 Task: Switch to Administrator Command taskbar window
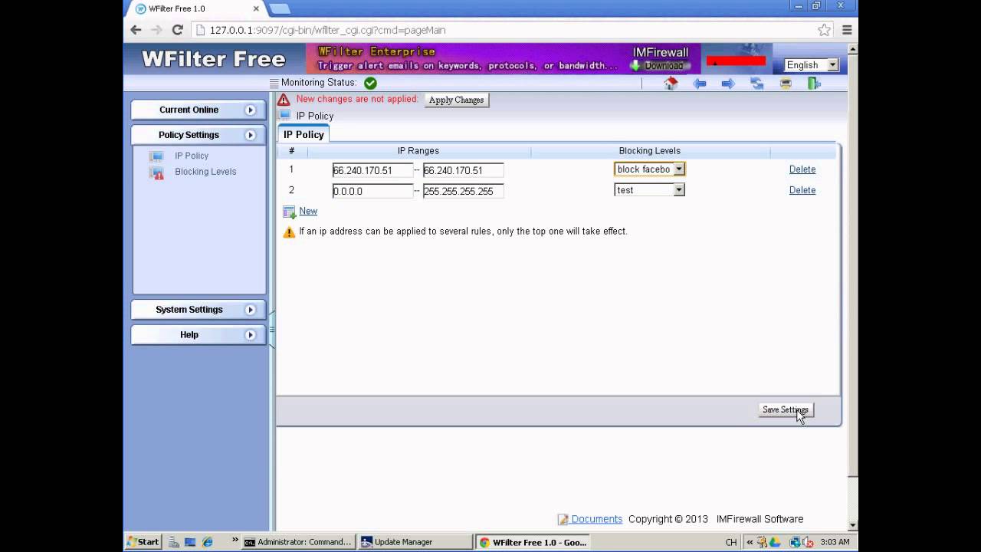(x=297, y=542)
